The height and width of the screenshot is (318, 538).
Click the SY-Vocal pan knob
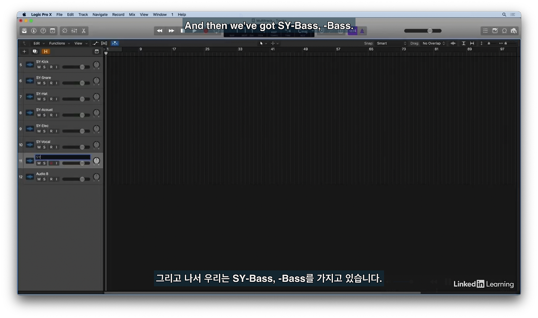[96, 145]
